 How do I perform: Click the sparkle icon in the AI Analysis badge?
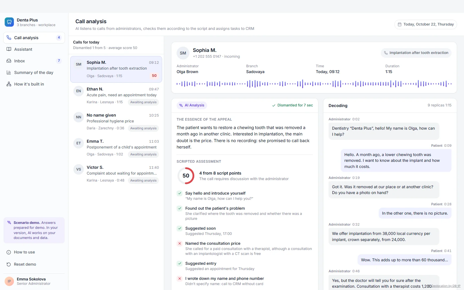pos(181,105)
